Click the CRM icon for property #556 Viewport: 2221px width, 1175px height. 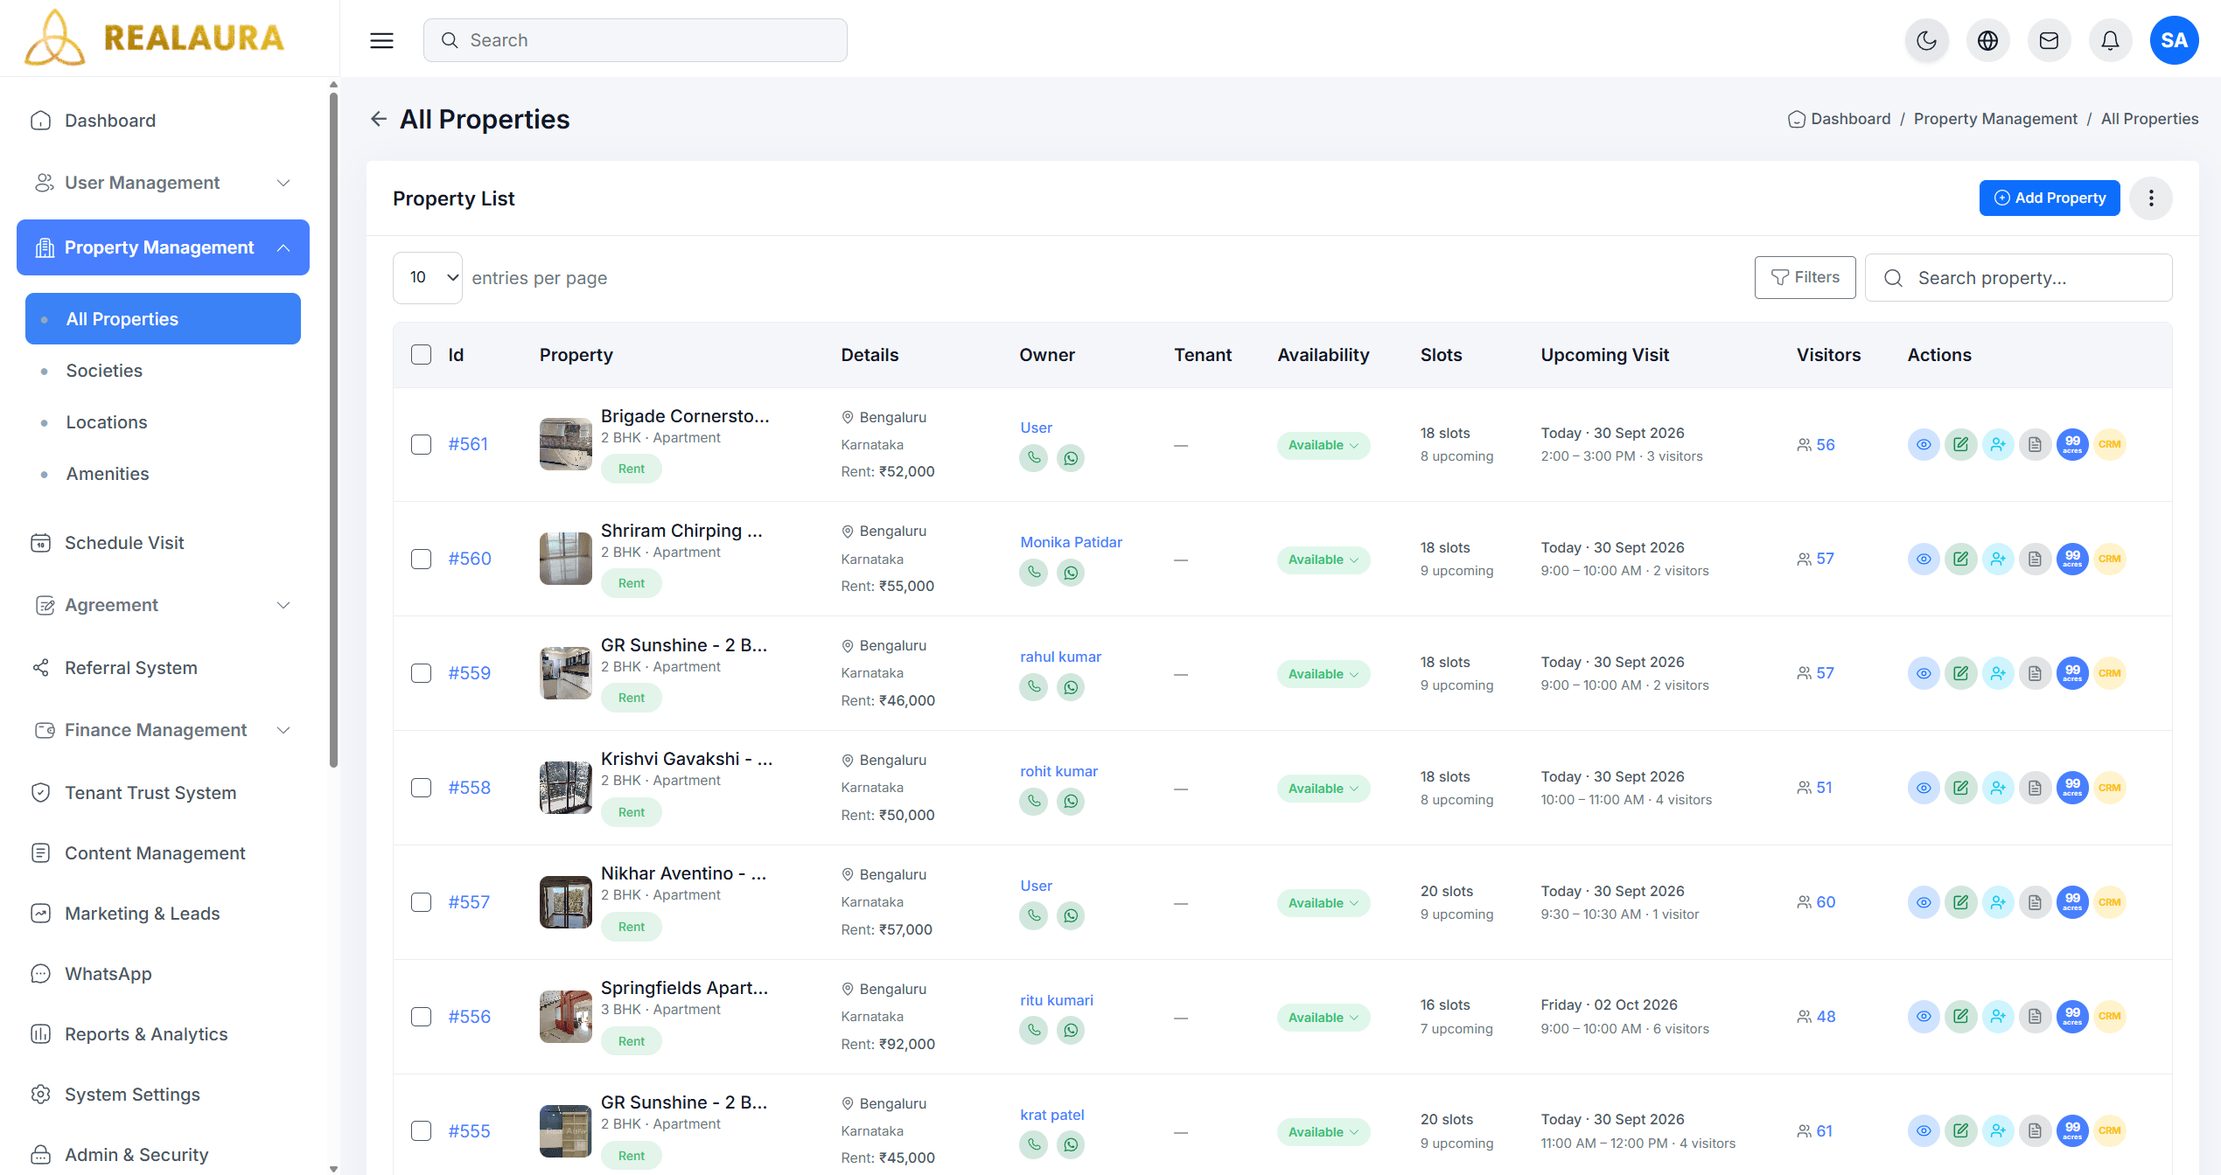point(2109,1017)
